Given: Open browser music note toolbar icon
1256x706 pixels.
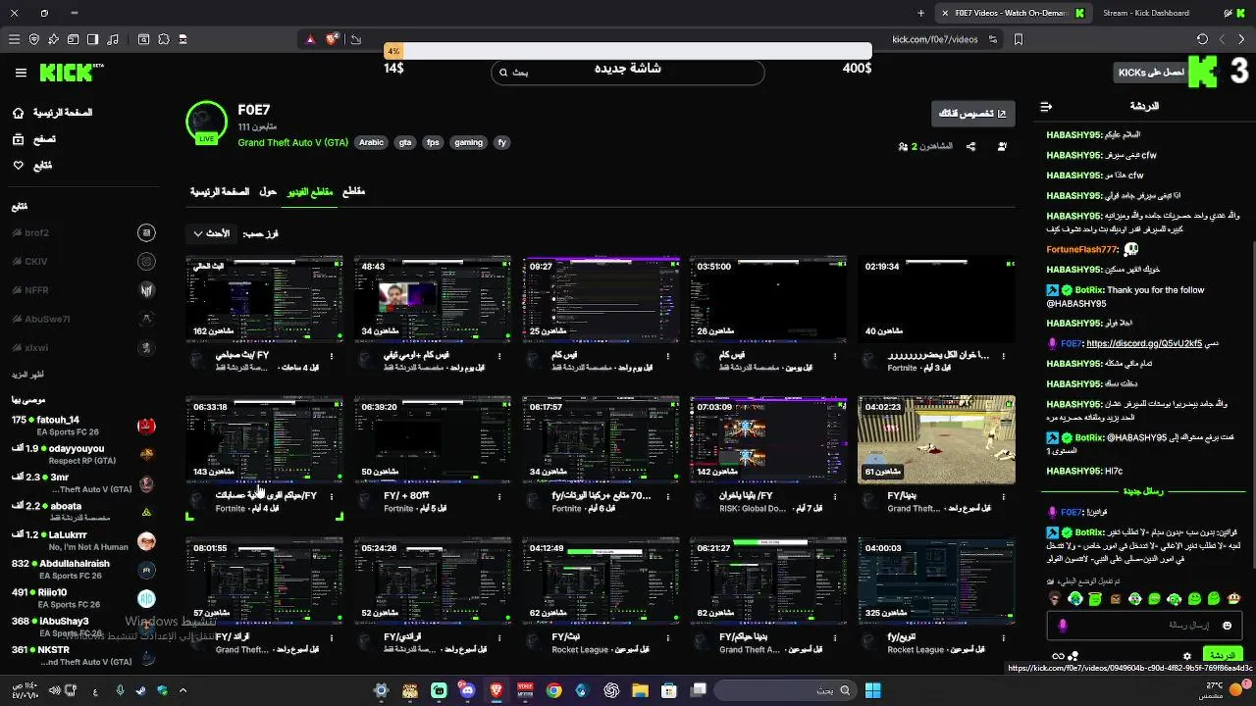Looking at the screenshot, I should click(x=113, y=39).
